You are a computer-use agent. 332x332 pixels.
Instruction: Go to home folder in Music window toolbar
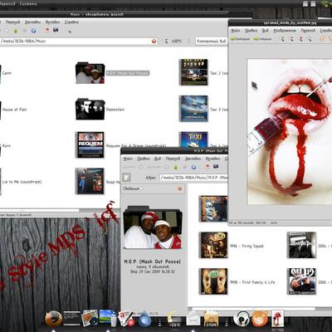(x=16, y=31)
